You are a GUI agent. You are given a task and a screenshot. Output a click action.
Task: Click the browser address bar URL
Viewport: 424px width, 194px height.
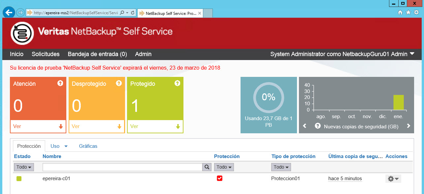[x=76, y=13]
